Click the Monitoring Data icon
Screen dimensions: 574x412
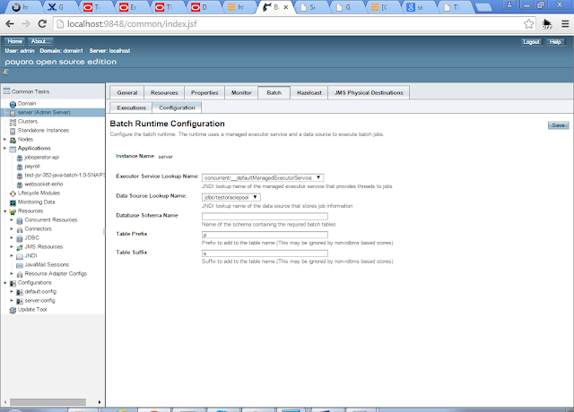[13, 202]
